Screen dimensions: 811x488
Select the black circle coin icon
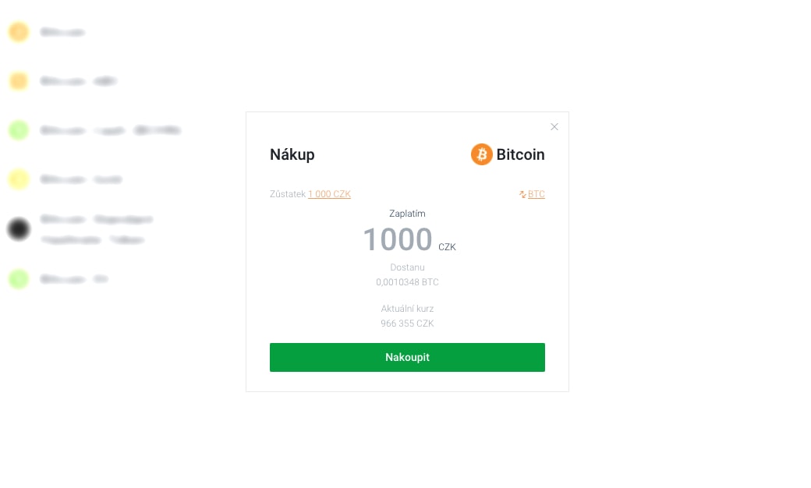point(19,229)
